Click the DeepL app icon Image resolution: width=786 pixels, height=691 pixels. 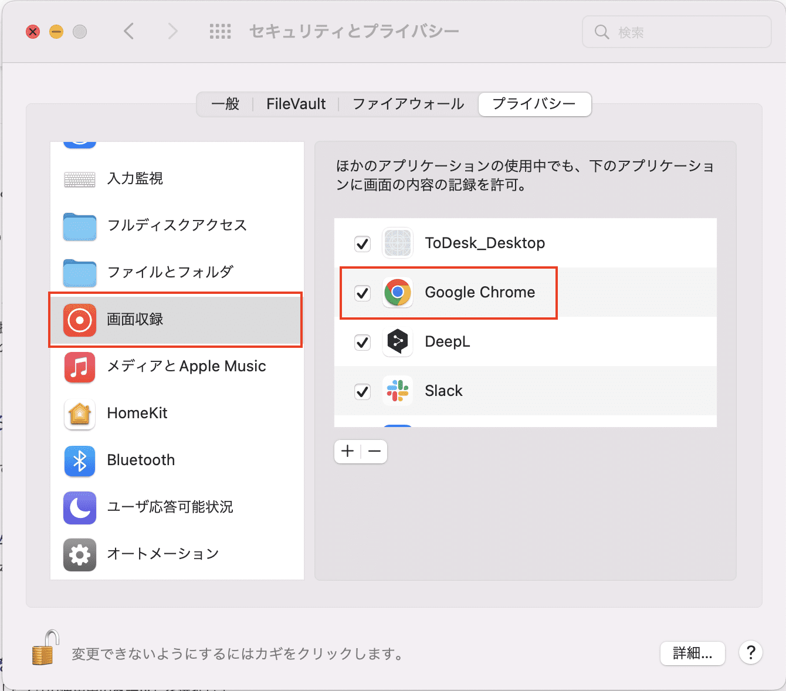tap(398, 341)
